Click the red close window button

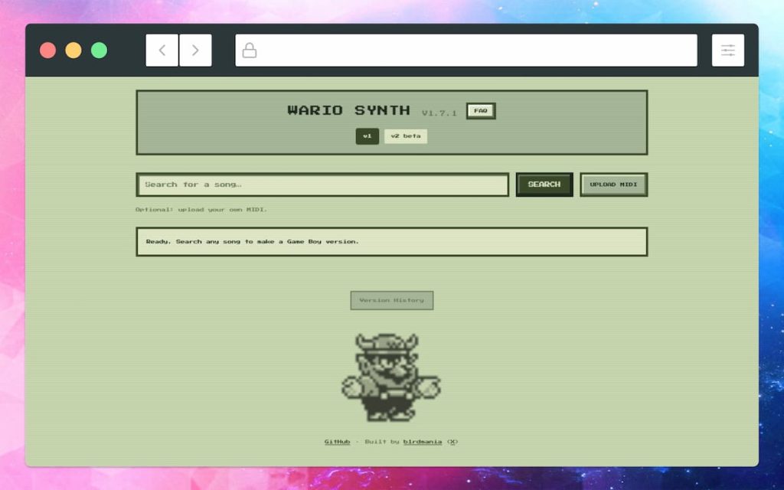[48, 50]
